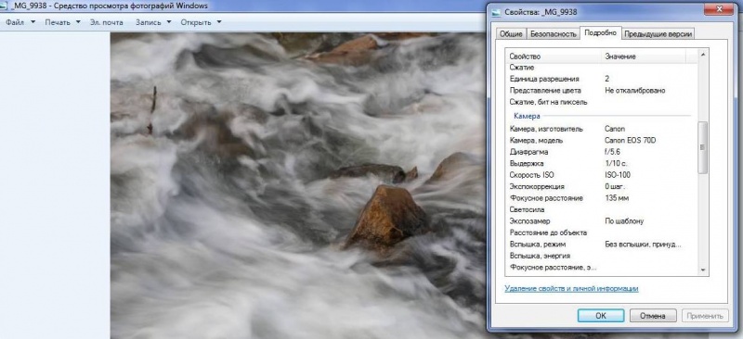Click the properties list scroll-down arrow
This screenshot has width=743, height=339.
tap(703, 270)
